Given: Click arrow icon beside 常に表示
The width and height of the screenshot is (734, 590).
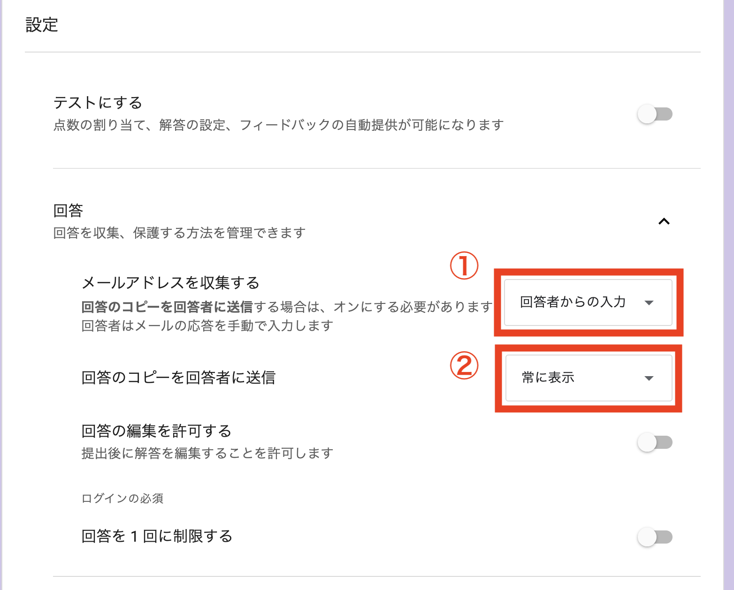Looking at the screenshot, I should pos(649,378).
